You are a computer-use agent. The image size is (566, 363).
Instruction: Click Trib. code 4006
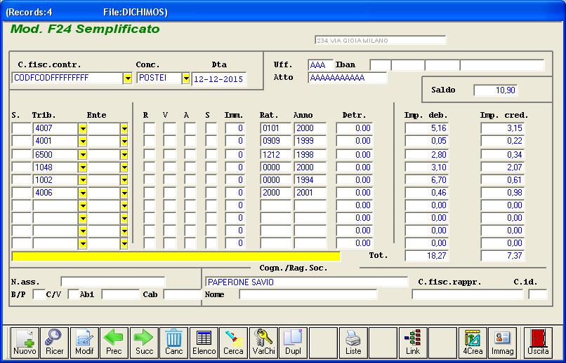pos(55,193)
